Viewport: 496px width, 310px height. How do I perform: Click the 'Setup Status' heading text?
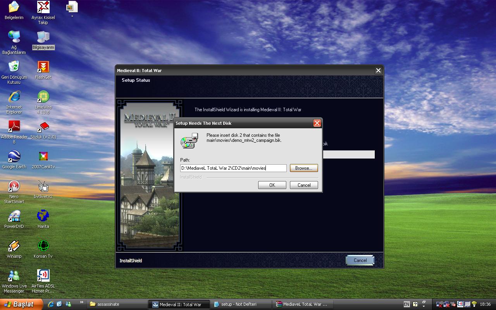(136, 80)
